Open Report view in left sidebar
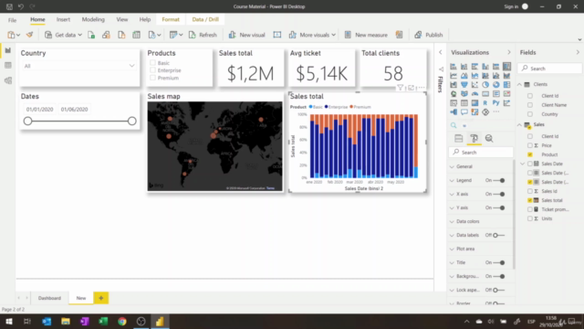584x329 pixels. tap(8, 50)
